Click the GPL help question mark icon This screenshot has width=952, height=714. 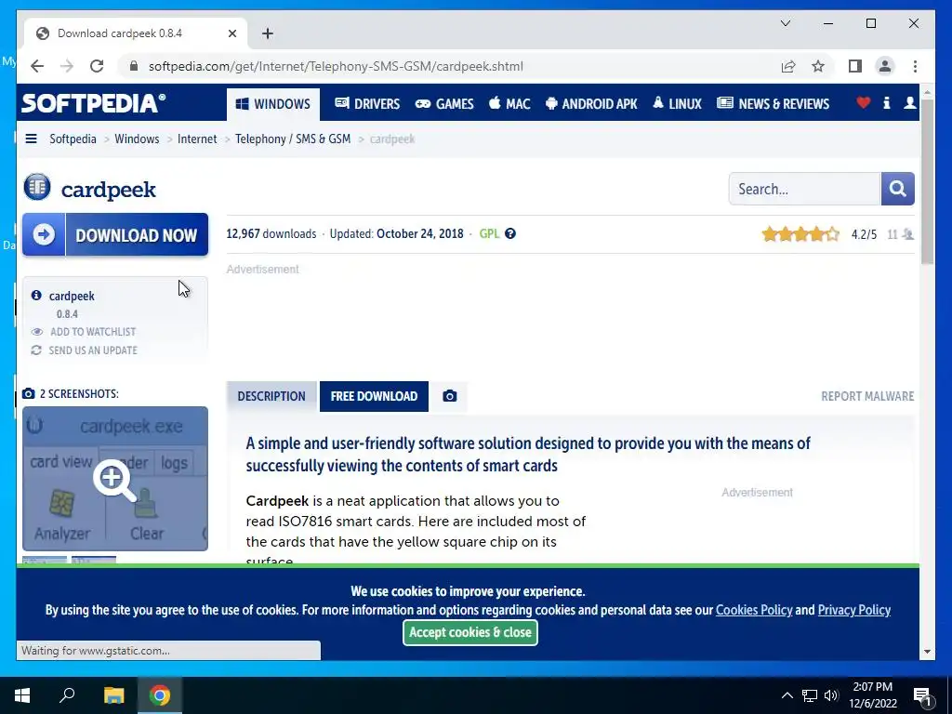coord(510,233)
